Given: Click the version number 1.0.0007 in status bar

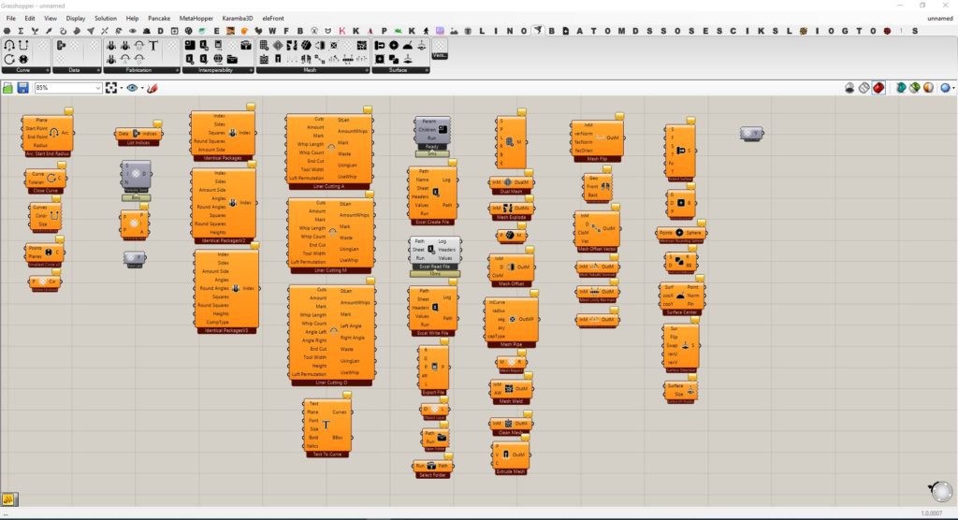Looking at the screenshot, I should tap(931, 513).
